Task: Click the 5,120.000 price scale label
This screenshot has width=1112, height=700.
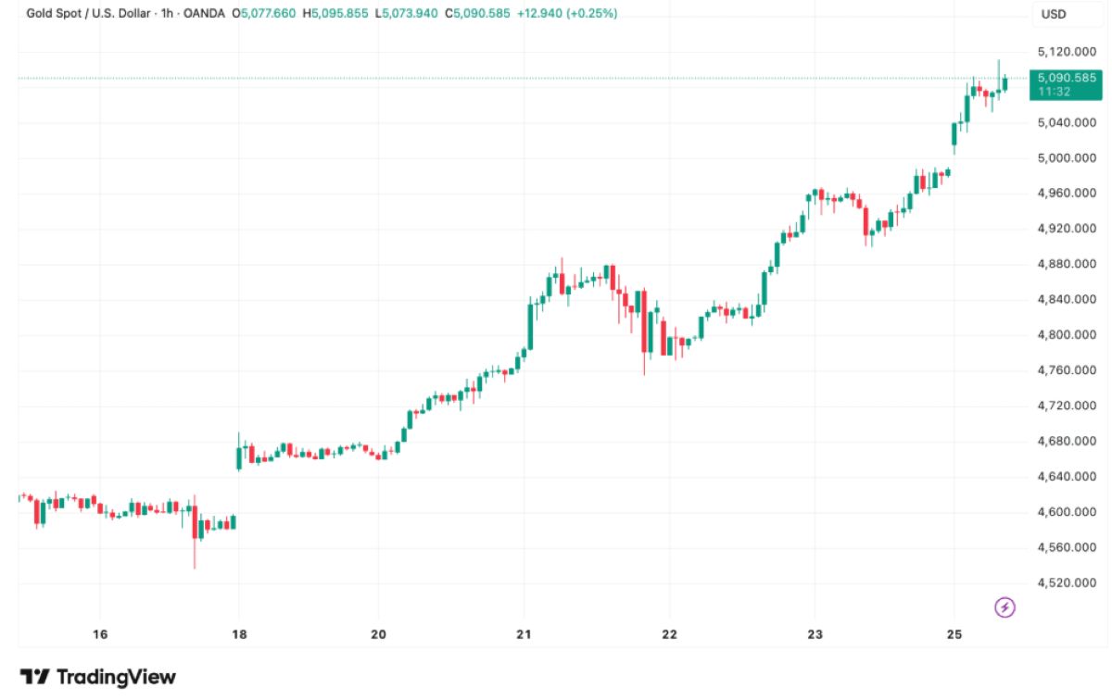Action: coord(1068,52)
